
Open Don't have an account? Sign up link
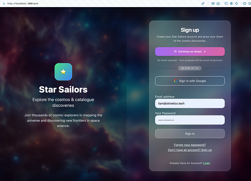click(190, 150)
